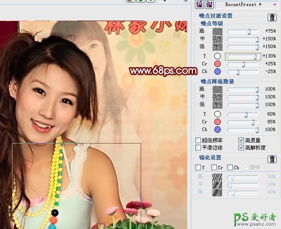Image resolution: width=281 pixels, height=229 pixels.
Task: Uncheck the 高质量 checkbox
Action: (x=241, y=140)
